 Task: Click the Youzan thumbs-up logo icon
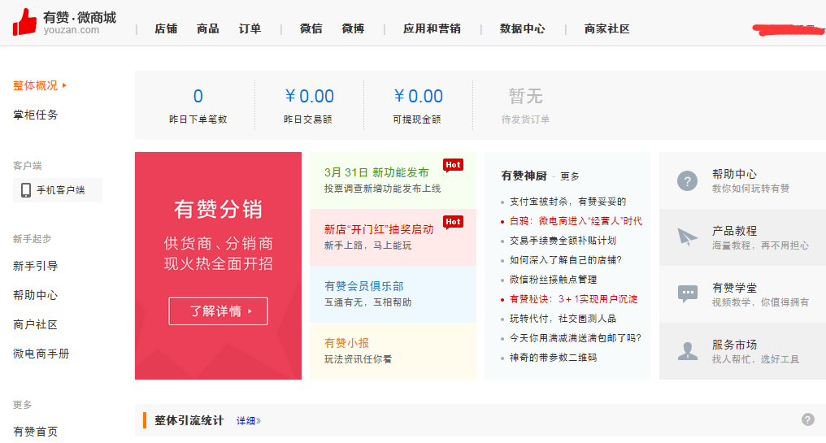pyautogui.click(x=24, y=22)
